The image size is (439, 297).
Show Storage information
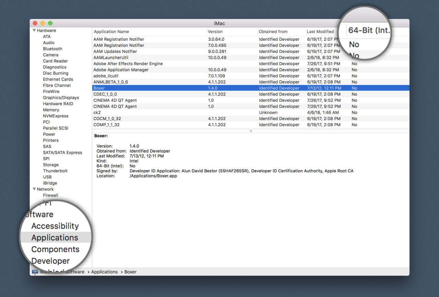pyautogui.click(x=51, y=165)
